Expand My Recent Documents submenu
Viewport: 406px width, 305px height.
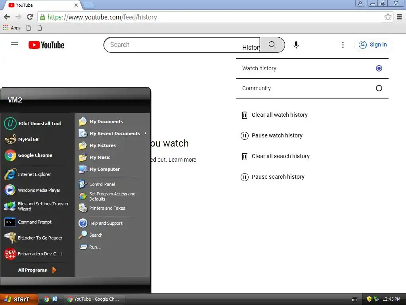tap(113, 133)
